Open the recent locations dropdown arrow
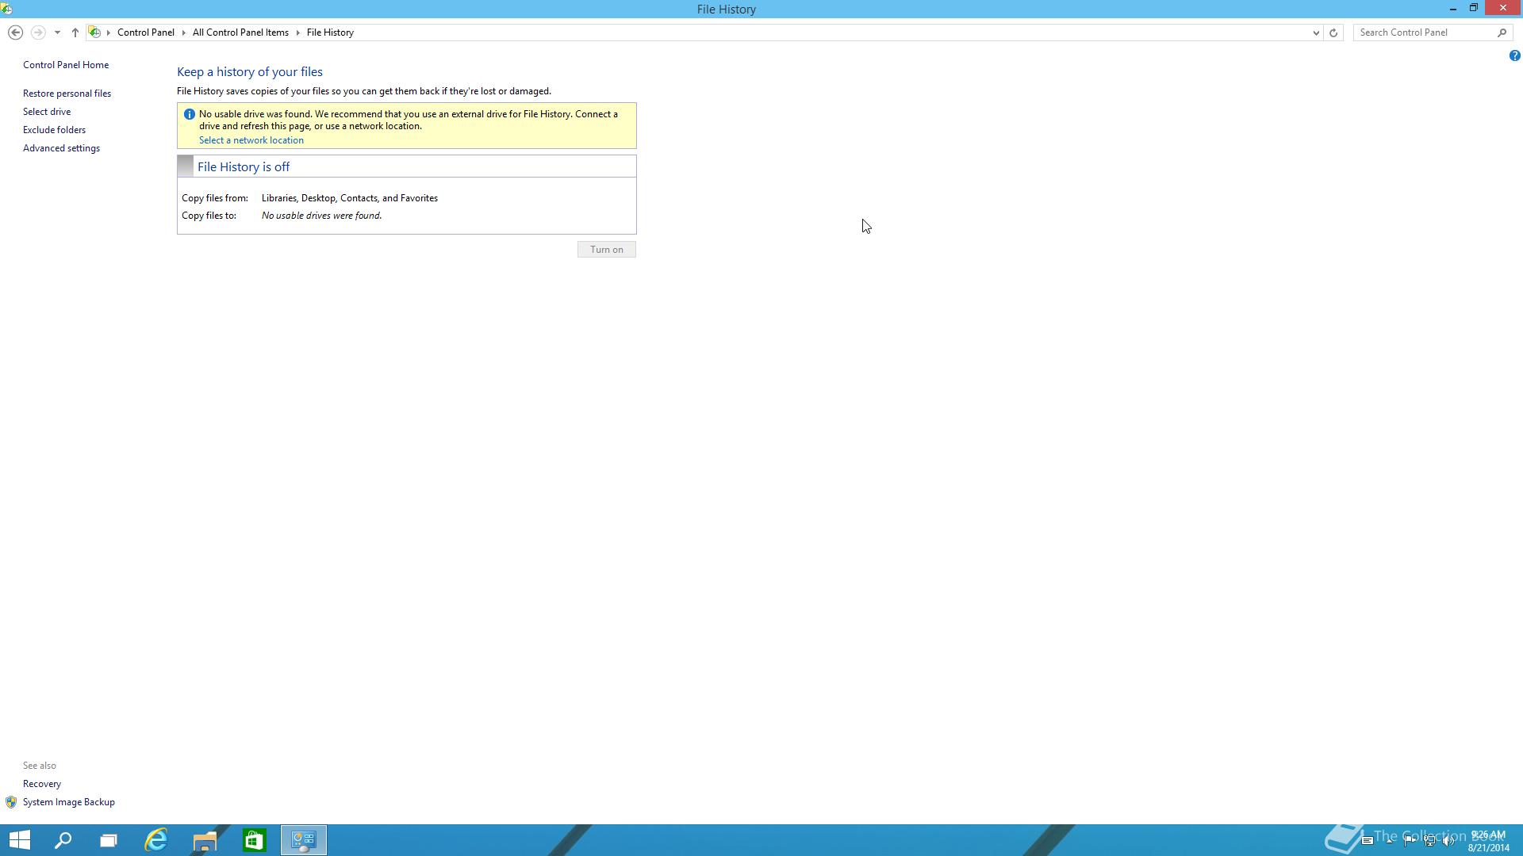Screen dimensions: 1523x856 (57, 32)
